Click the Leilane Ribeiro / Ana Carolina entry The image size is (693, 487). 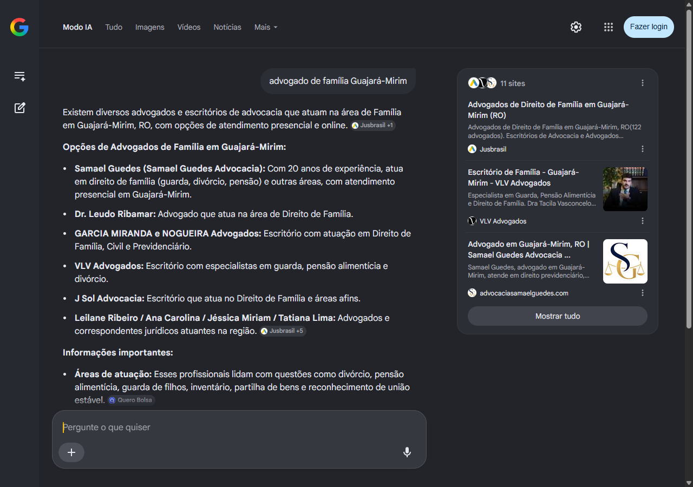tap(205, 318)
